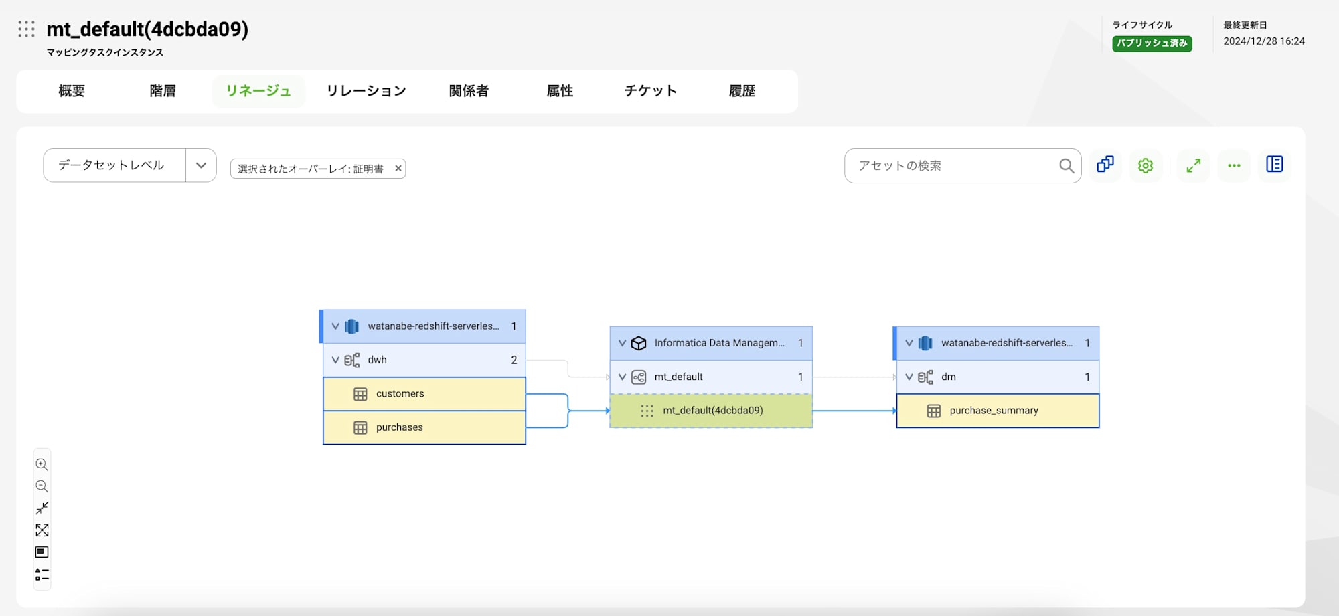
Task: Go to the 関係者 tab
Action: (469, 91)
